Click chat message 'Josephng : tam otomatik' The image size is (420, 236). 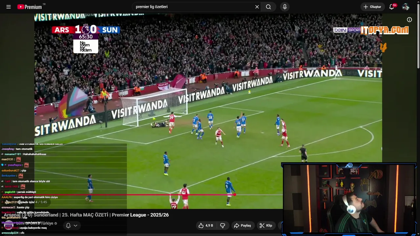tap(17, 149)
